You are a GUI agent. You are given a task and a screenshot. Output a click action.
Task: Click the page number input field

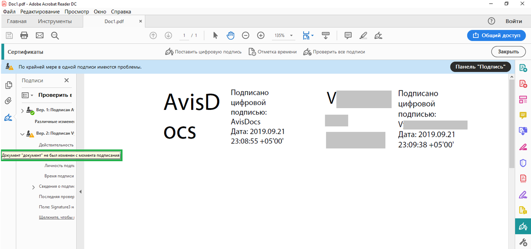click(x=184, y=35)
